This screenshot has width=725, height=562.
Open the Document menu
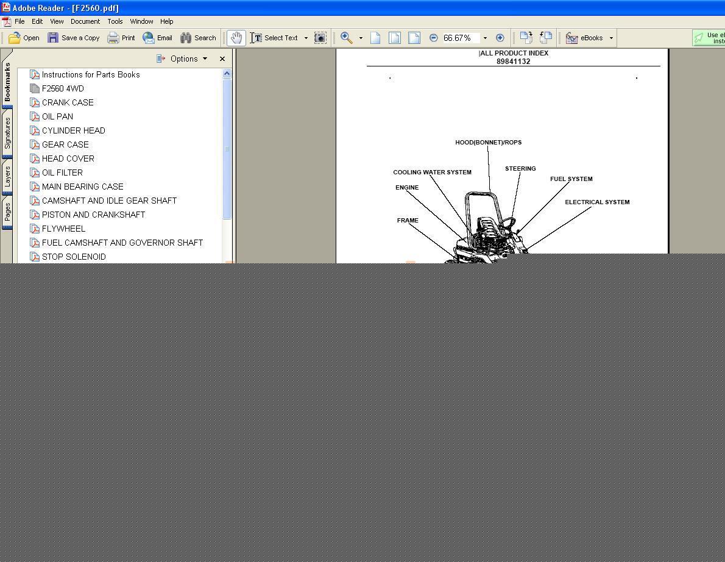(x=85, y=21)
